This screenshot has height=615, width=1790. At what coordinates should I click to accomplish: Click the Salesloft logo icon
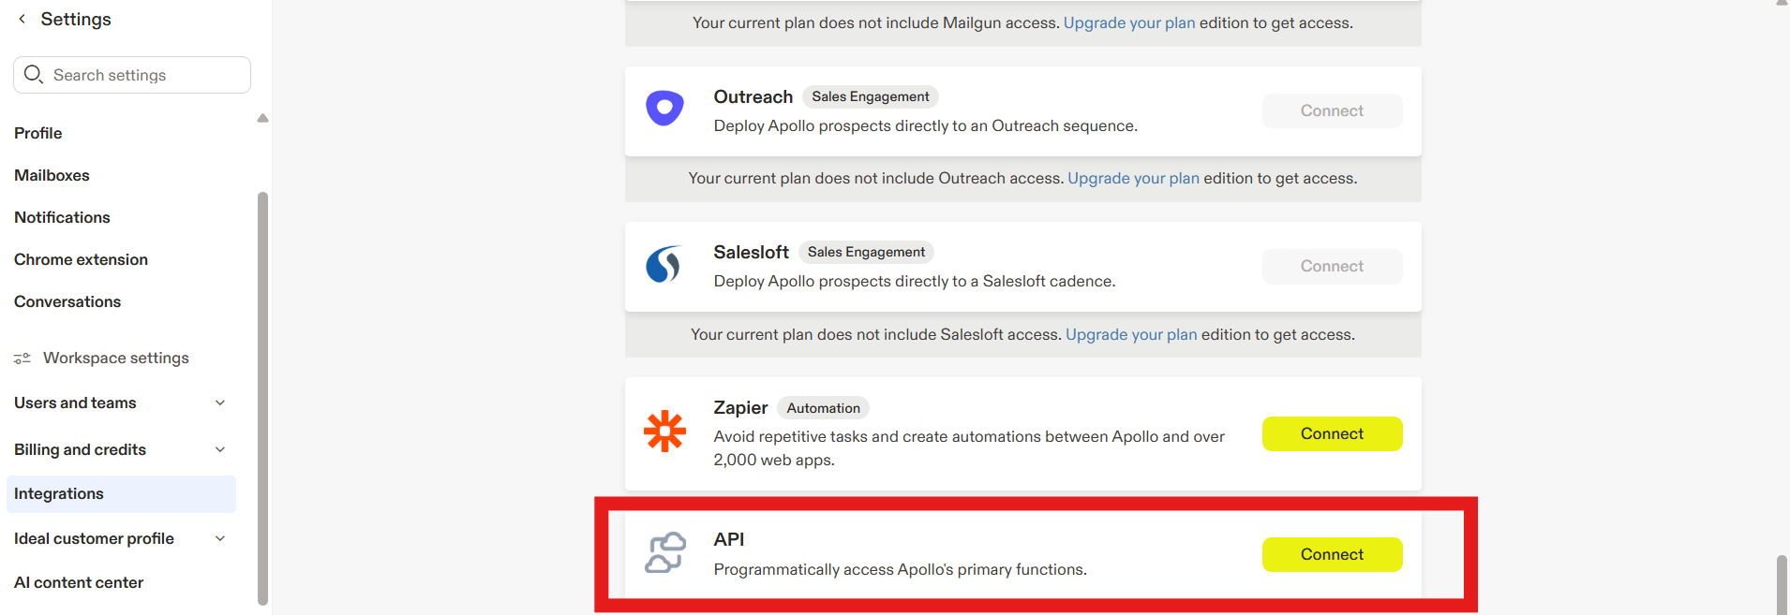[664, 265]
